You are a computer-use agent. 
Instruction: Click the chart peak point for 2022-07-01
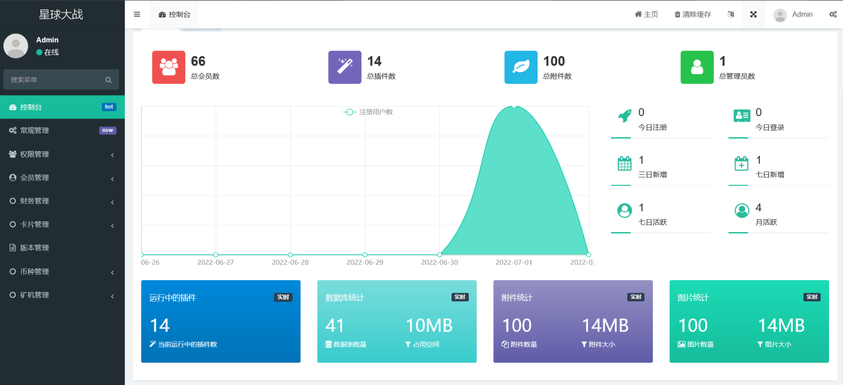514,106
